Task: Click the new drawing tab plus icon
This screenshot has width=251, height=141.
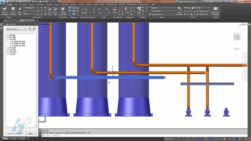Action: 37,21
